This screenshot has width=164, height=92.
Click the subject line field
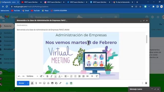82,30
